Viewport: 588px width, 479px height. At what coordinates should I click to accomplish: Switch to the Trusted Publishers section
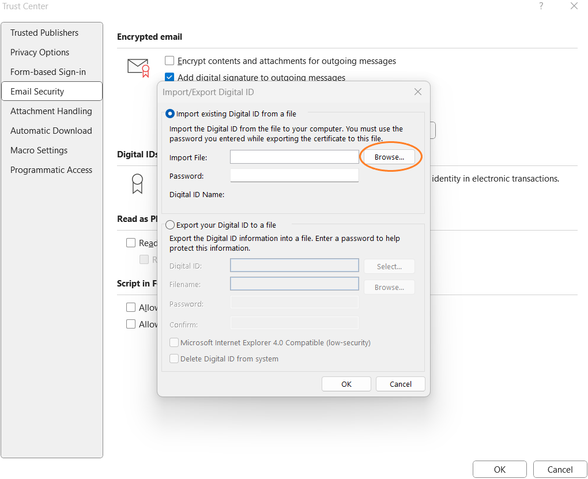[x=44, y=33]
